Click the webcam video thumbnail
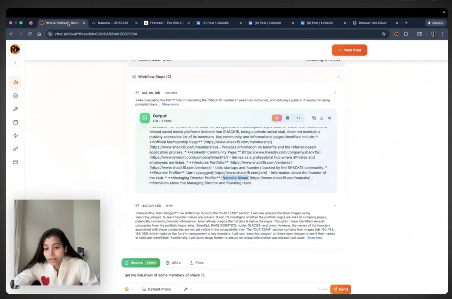The width and height of the screenshot is (452, 299). point(57,242)
